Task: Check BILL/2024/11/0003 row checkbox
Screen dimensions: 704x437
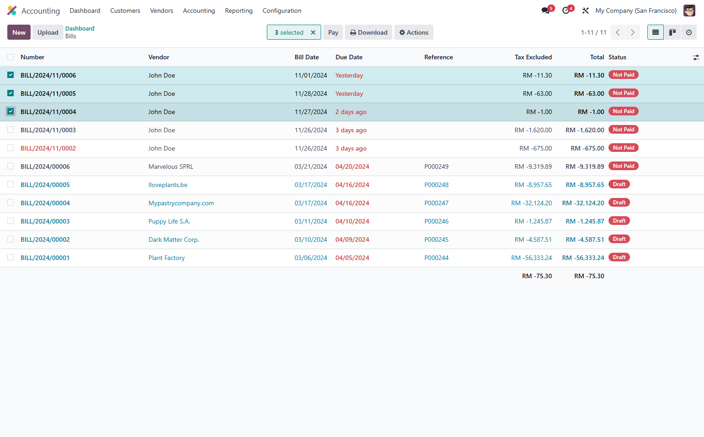Action: coord(11,130)
